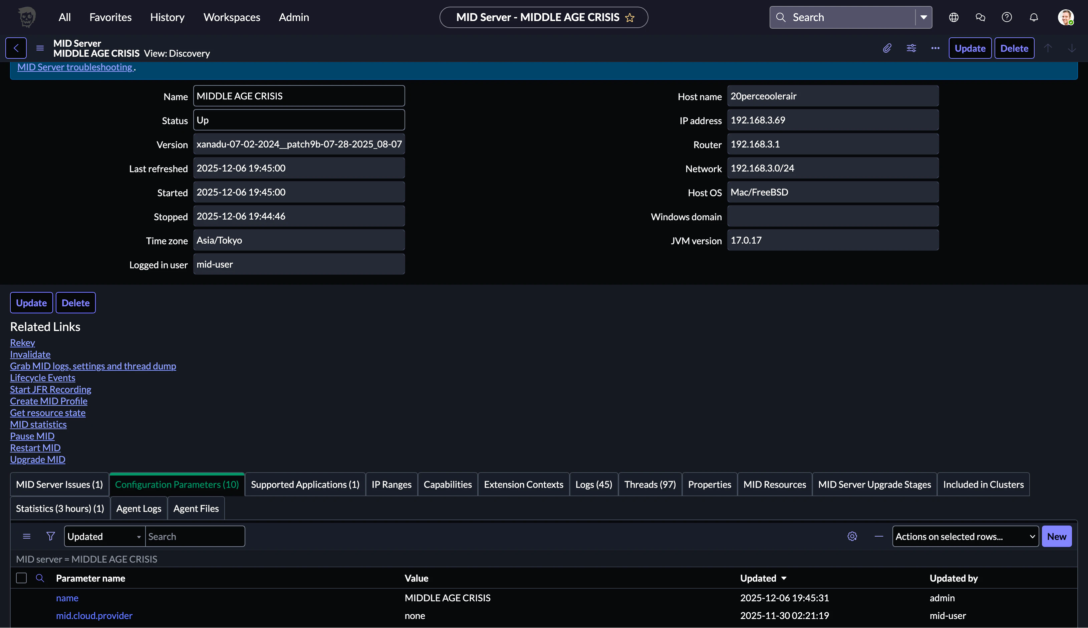Switch to the Properties tab
The width and height of the screenshot is (1088, 628).
tap(710, 485)
